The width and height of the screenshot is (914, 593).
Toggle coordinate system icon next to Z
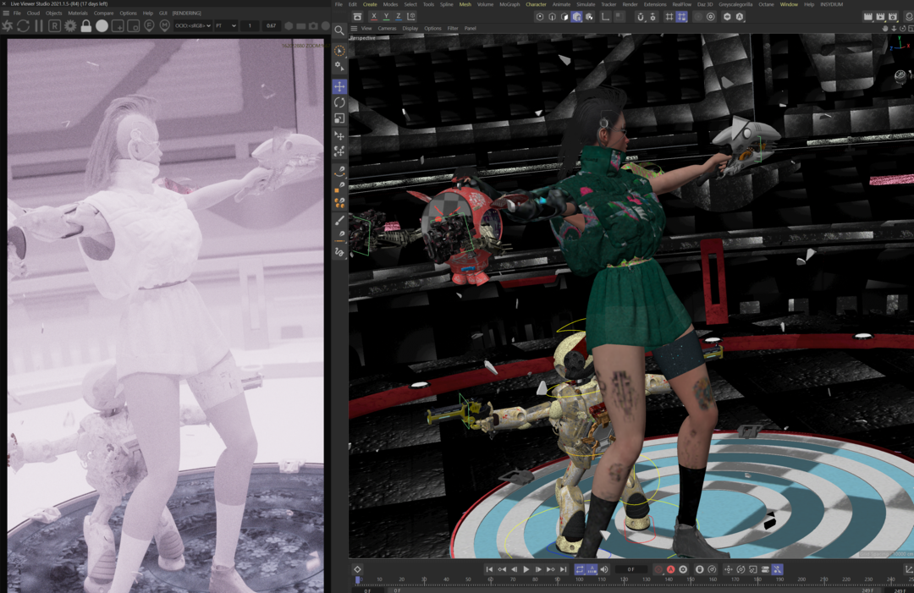coord(411,16)
